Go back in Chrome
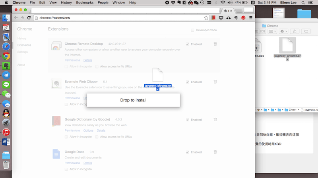Image resolution: width=318 pixels, height=178 pixels. coord(16,18)
